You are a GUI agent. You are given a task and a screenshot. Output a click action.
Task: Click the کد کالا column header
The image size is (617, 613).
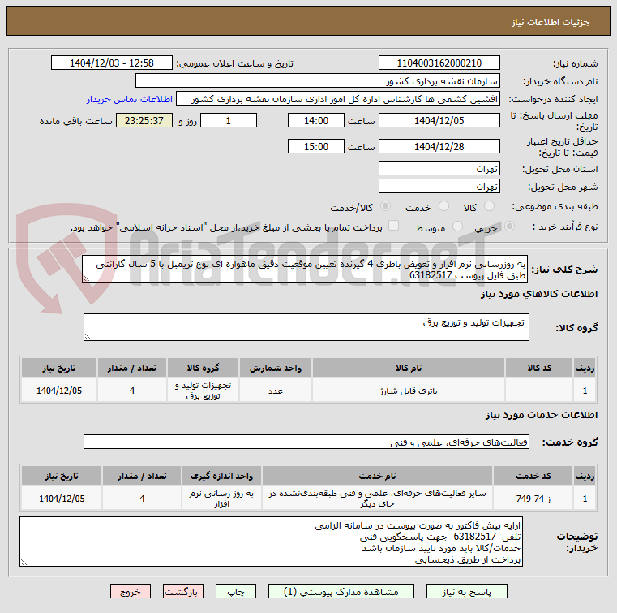tap(539, 368)
